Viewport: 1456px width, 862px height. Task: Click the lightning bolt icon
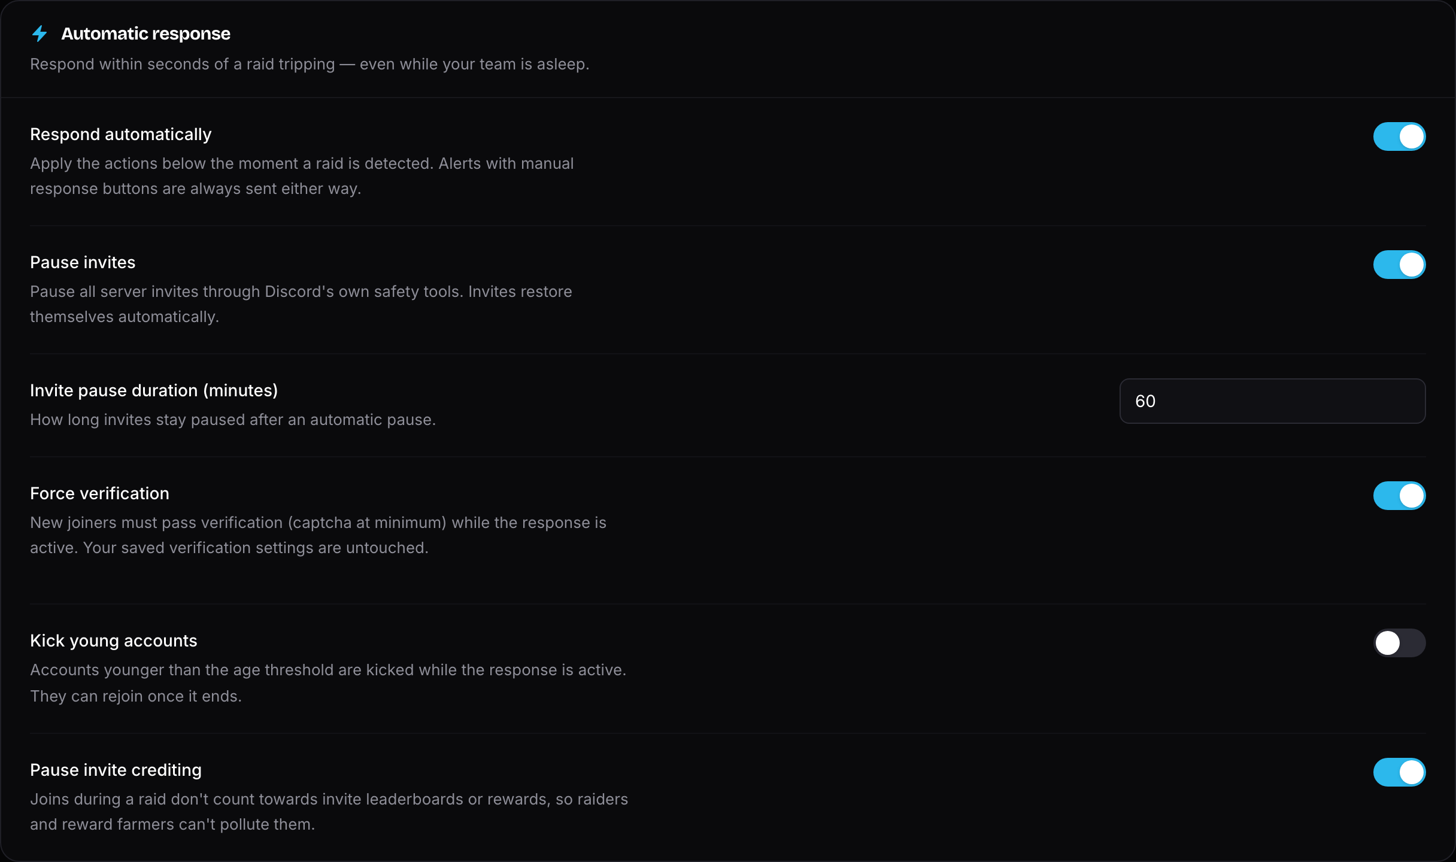click(40, 34)
